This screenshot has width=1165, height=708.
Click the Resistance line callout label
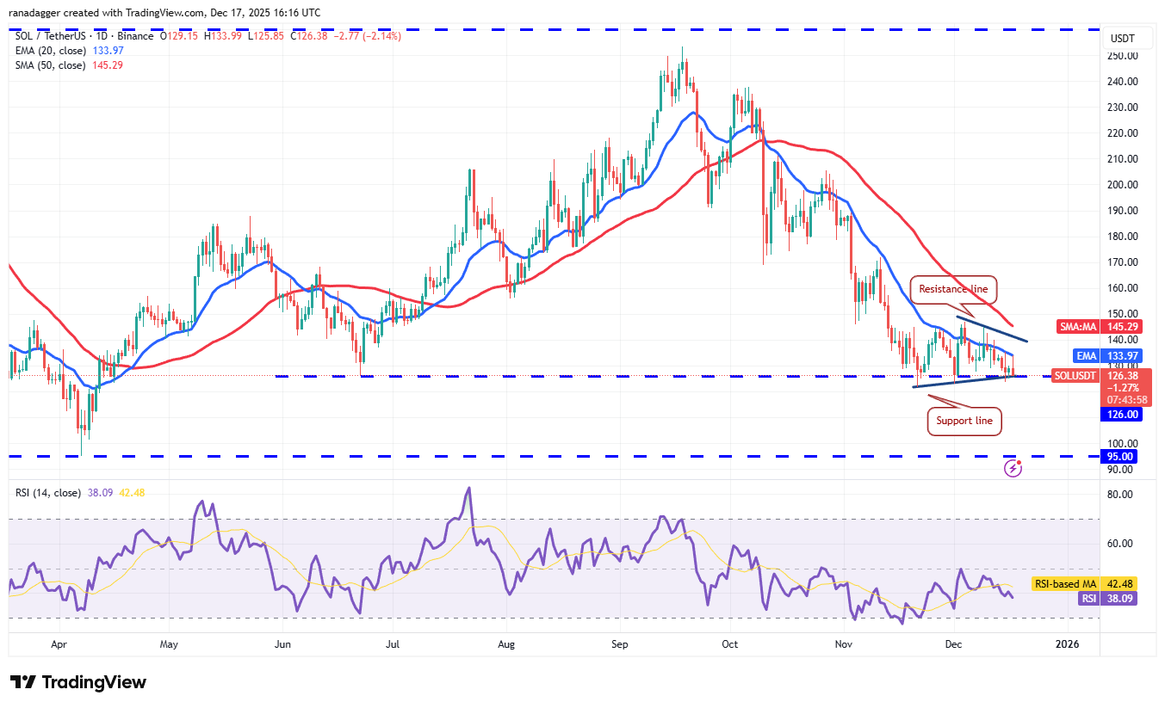(953, 289)
